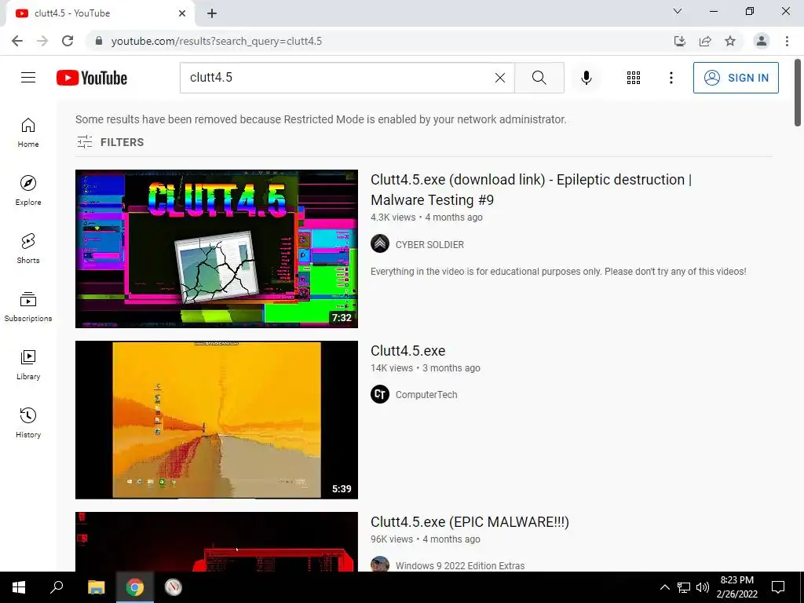Viewport: 804px width, 603px height.
Task: Open the CLUTT4.5 rainbow thumbnail video
Action: pyautogui.click(x=217, y=249)
